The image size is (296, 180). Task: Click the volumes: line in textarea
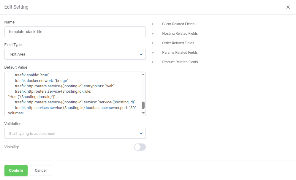point(16,113)
